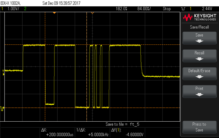
Task: Click the 182.0 delay time readout
Action: coord(121,9)
